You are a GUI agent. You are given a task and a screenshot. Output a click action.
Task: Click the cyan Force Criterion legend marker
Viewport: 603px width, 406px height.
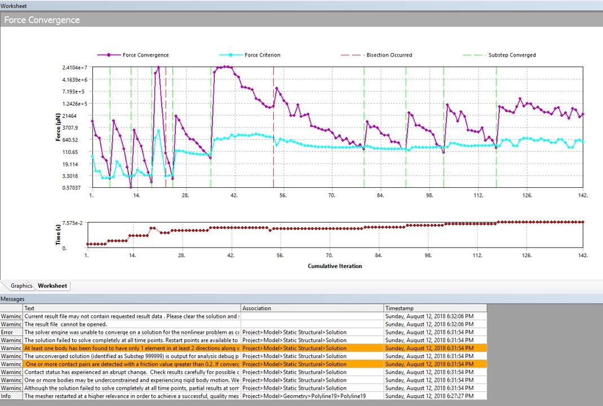pyautogui.click(x=230, y=55)
